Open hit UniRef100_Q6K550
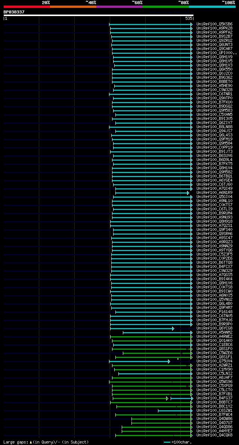Screen dimensions: 239x445 tap(214, 69)
